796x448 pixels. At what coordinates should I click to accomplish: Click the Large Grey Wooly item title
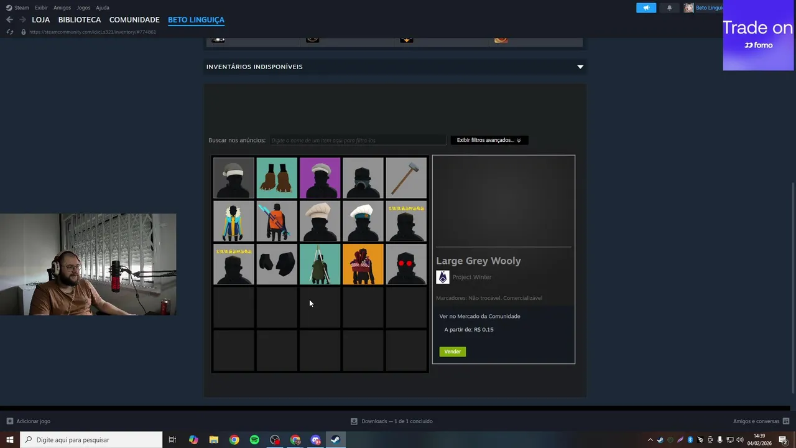pos(479,261)
